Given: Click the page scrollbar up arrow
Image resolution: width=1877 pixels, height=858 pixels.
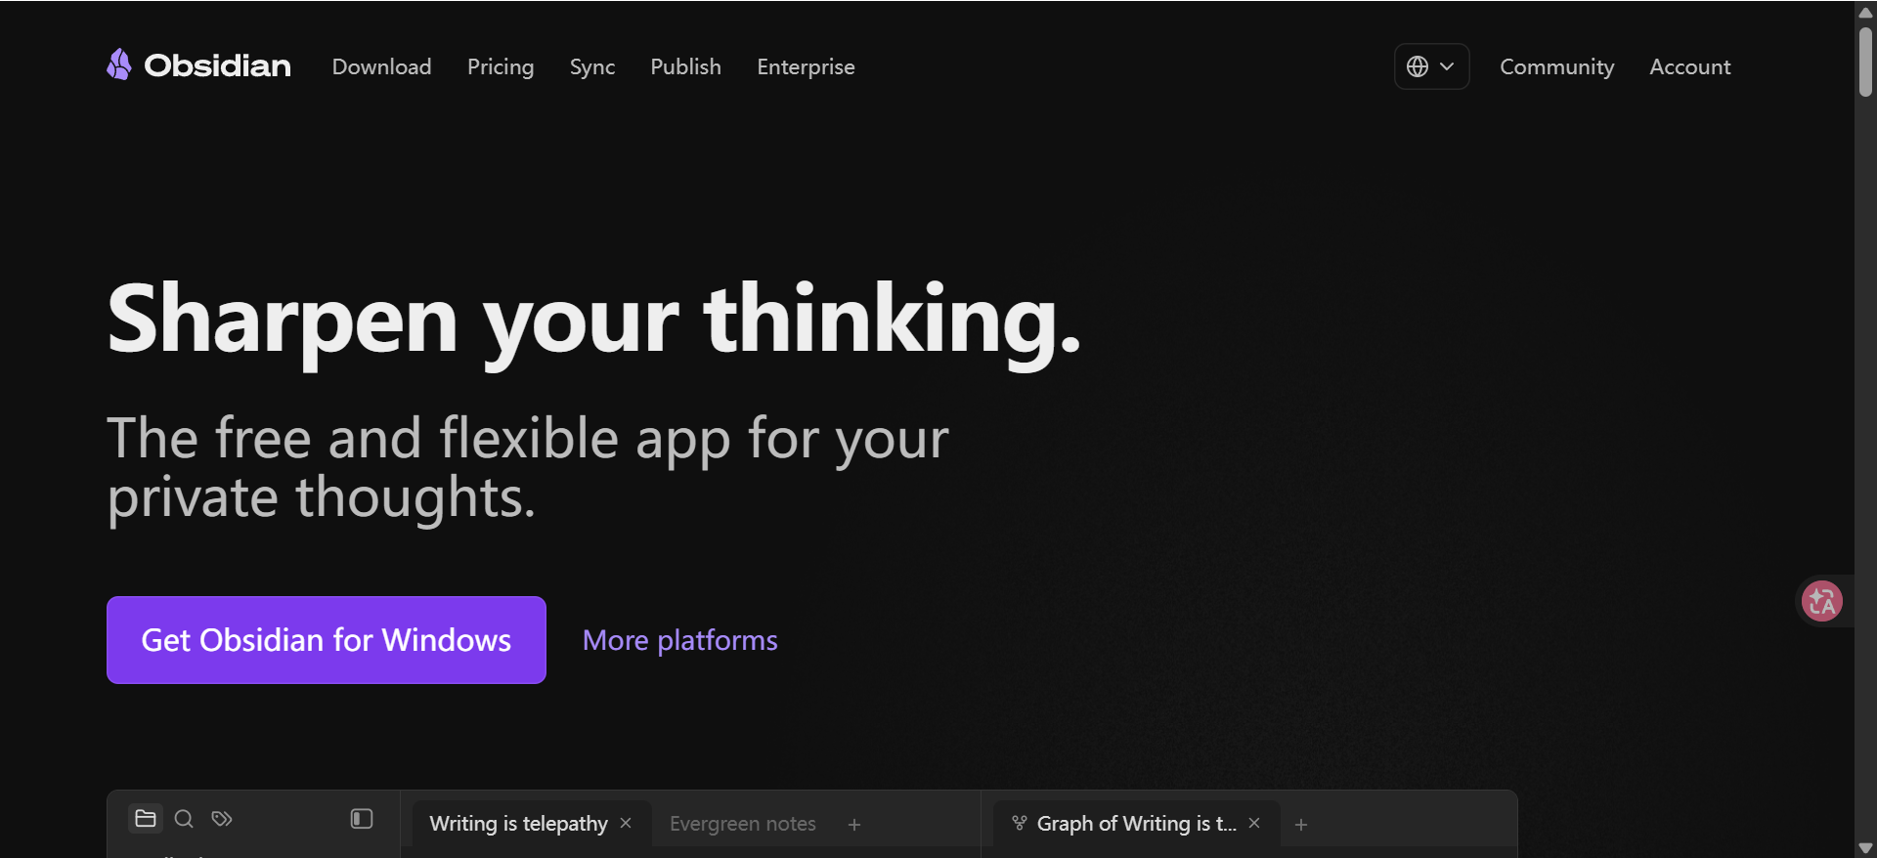Looking at the screenshot, I should (1865, 12).
